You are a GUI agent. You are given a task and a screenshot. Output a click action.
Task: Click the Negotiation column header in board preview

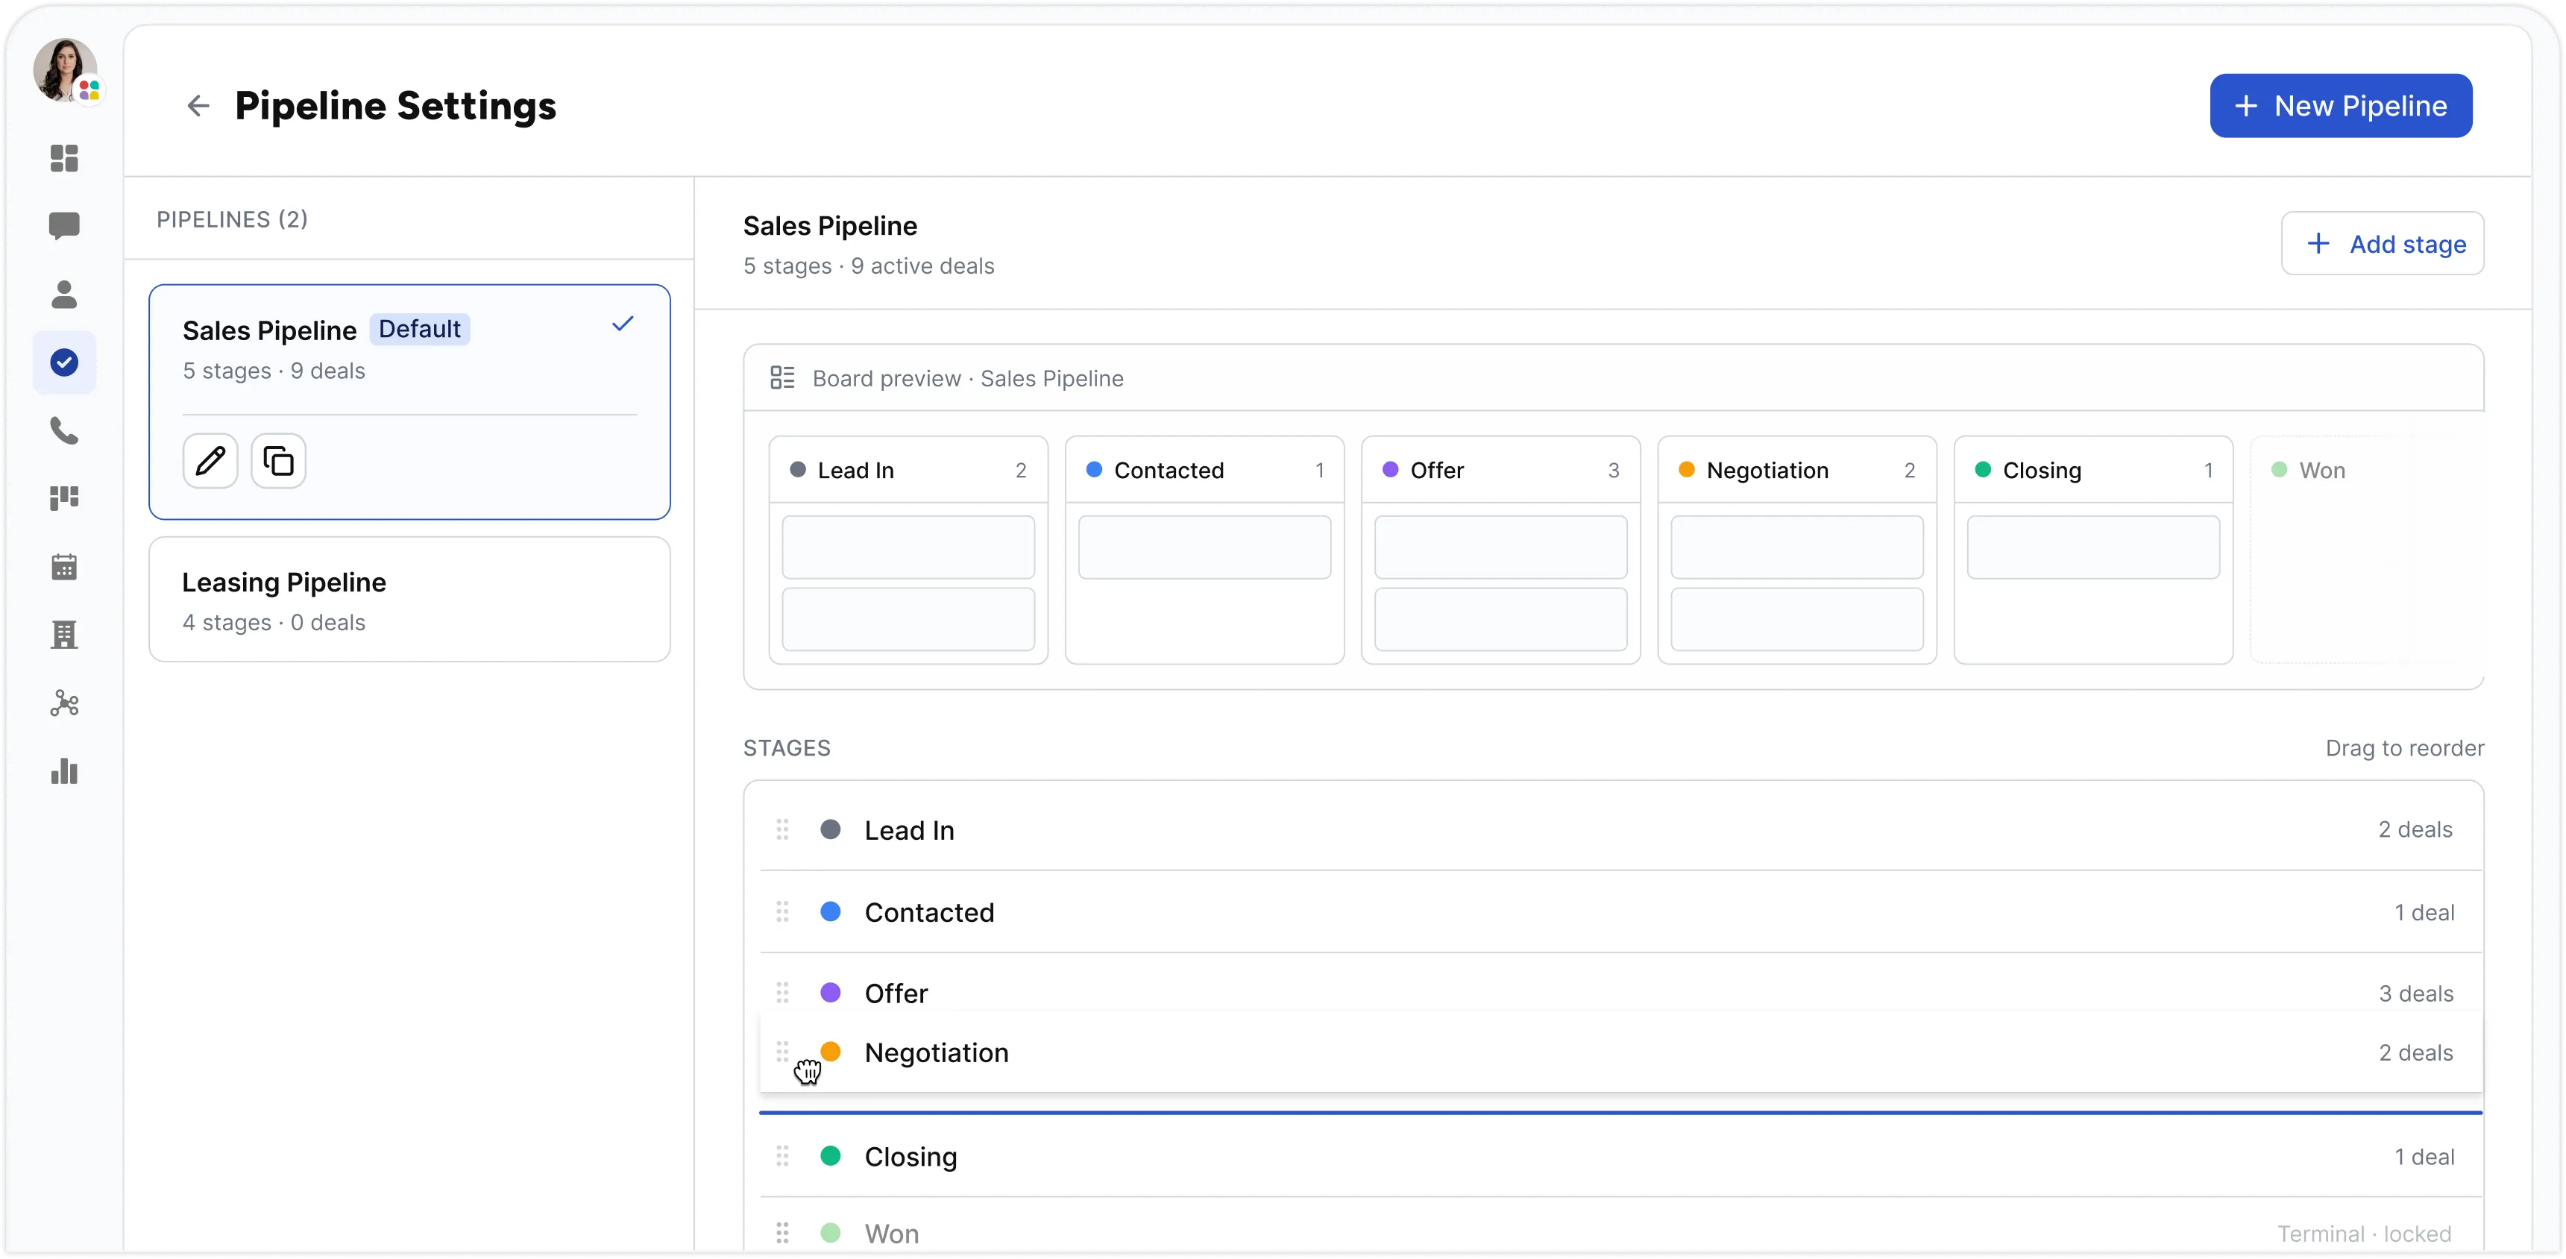point(1797,470)
